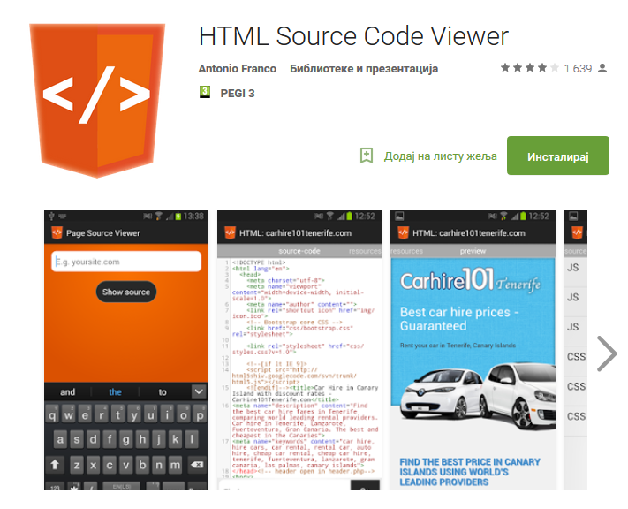Click the HTML Source Code Viewer title
The width and height of the screenshot is (628, 509).
(353, 36)
